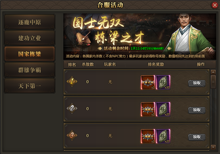Click the gold rank 1 medal badge
Image resolution: width=220 pixels, height=154 pixels.
tap(72, 81)
